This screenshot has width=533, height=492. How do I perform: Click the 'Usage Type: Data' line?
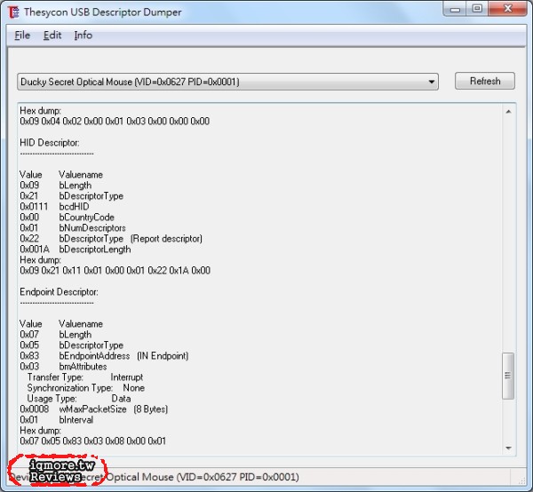tap(79, 398)
